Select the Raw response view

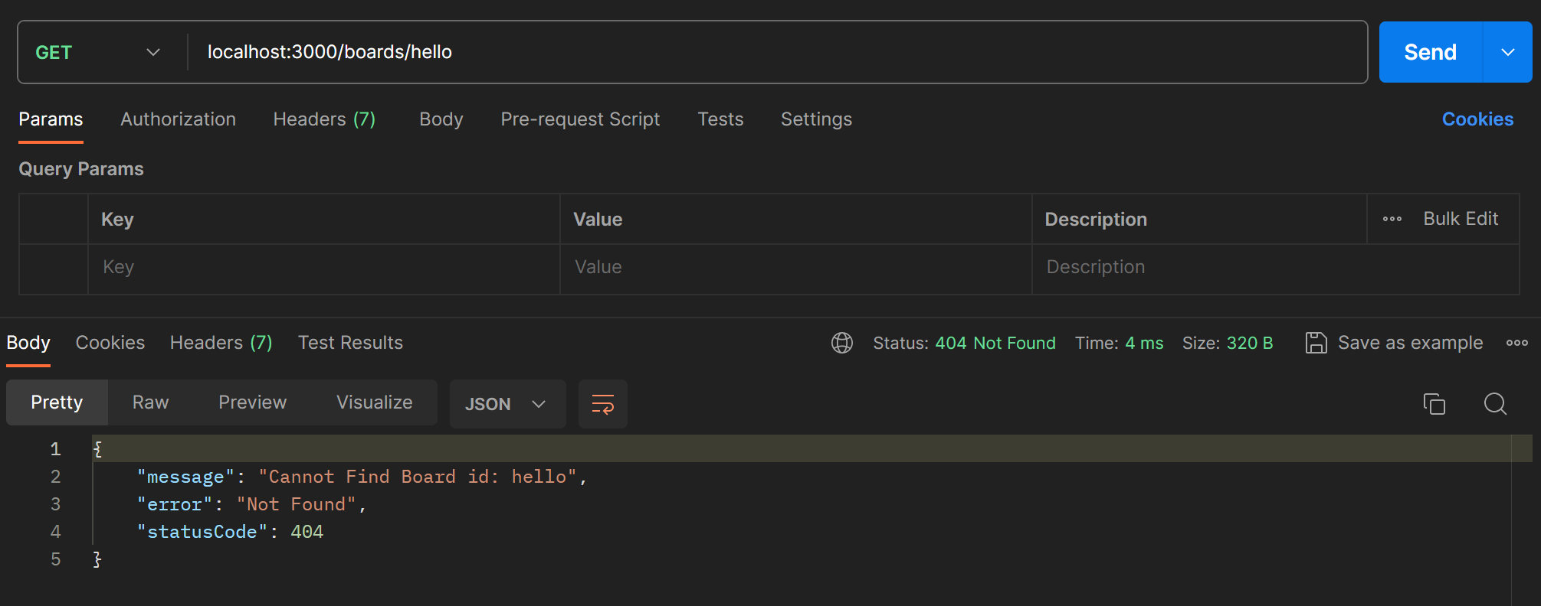[150, 402]
